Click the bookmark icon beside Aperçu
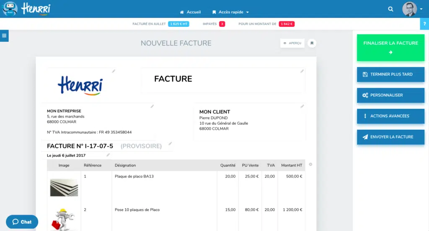This screenshot has height=231, width=429. coord(312,43)
